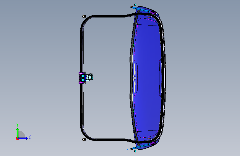
Task: Click the blue Z axis arrow
Action: pyautogui.click(x=23, y=138)
